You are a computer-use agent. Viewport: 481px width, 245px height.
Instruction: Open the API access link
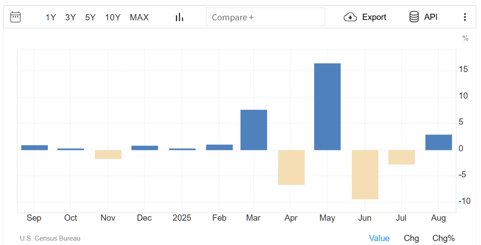[431, 17]
